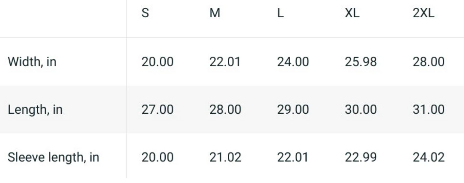Select the 2XL size column header
The image size is (464, 183).
(x=424, y=13)
